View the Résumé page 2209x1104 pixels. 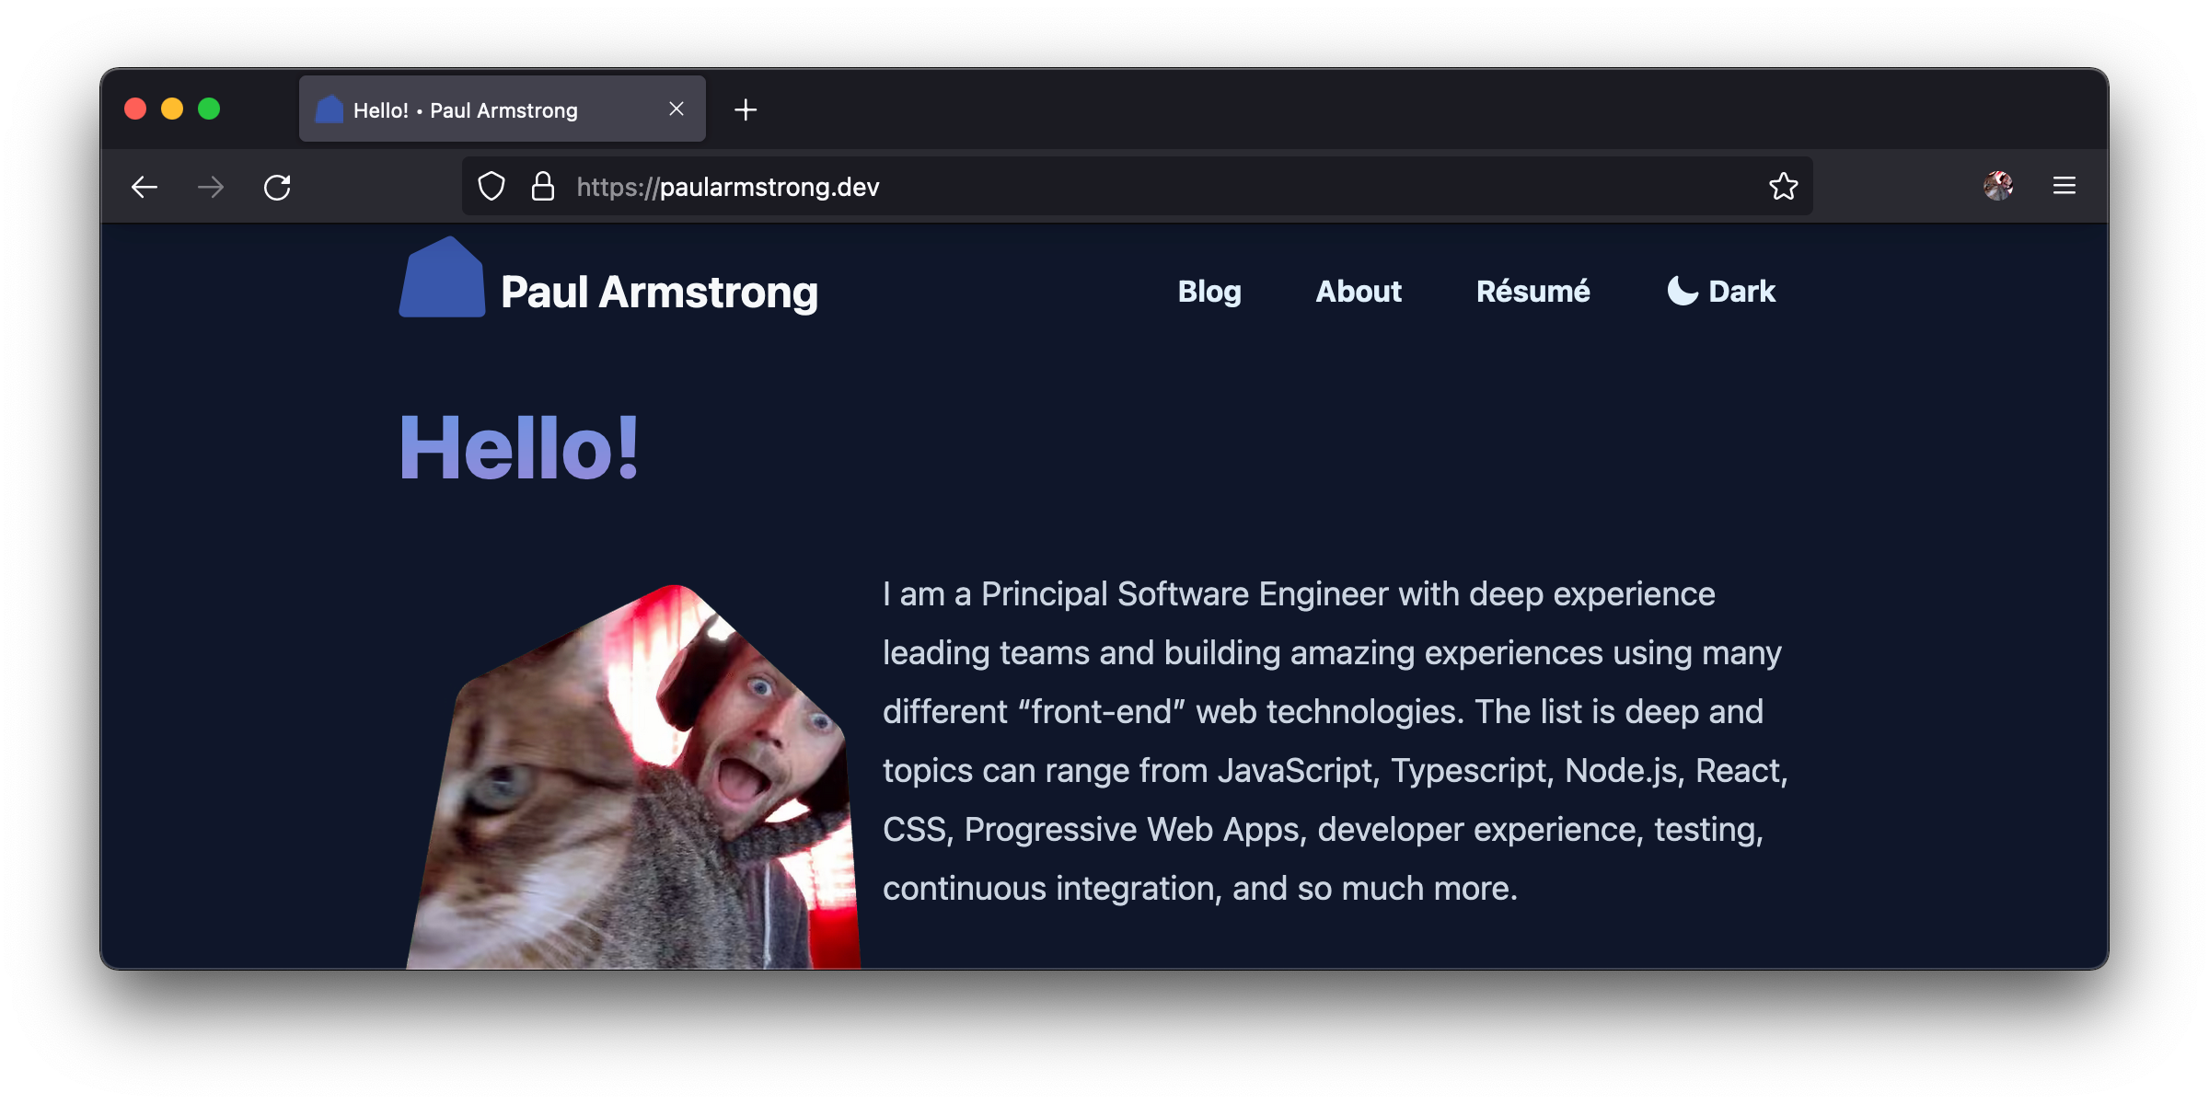pos(1532,291)
